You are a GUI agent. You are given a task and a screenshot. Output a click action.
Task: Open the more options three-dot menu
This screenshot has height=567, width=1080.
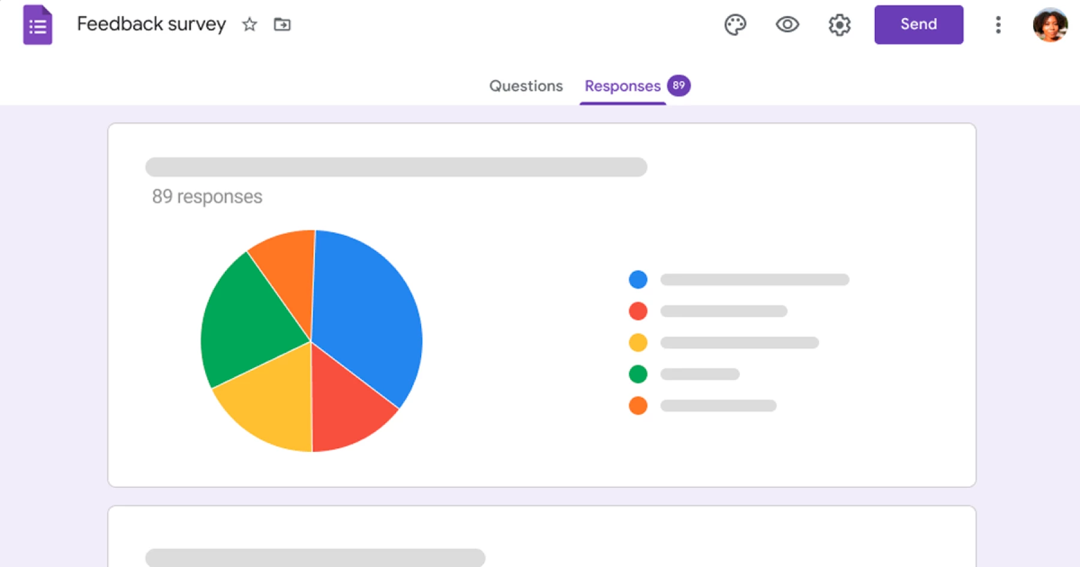pos(998,25)
